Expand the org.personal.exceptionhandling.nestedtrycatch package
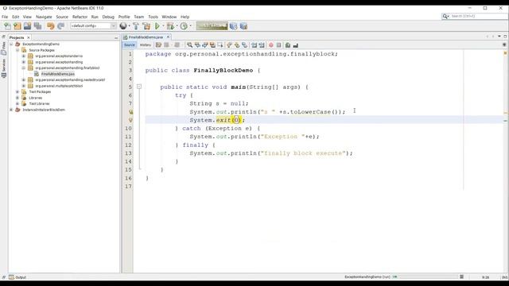Viewport: 509px width, 286px height. coord(23,79)
